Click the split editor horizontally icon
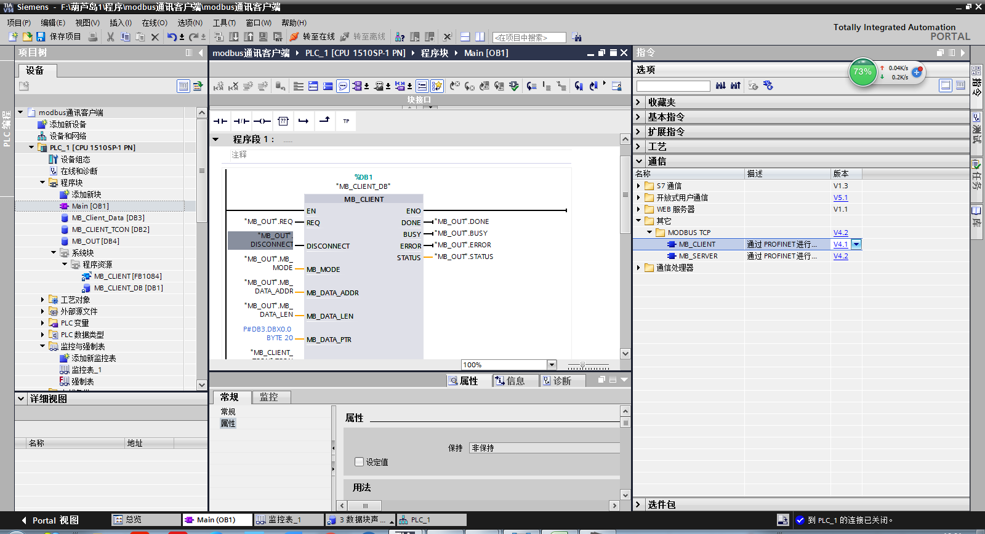Image resolution: width=985 pixels, height=534 pixels. [465, 37]
